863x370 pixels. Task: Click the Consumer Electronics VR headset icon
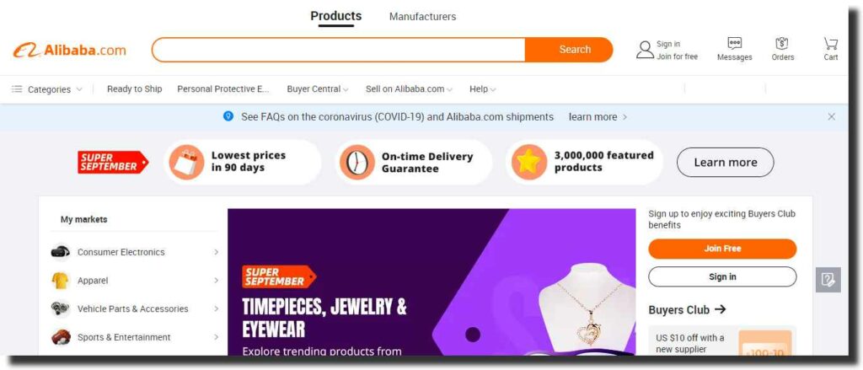pos(61,252)
